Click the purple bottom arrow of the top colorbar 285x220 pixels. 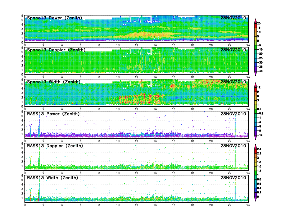click(255, 73)
